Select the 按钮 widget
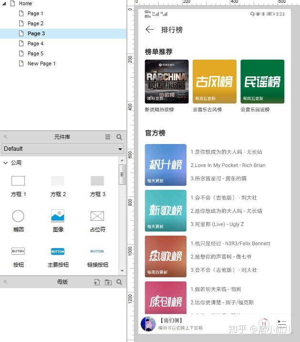 coord(18,257)
